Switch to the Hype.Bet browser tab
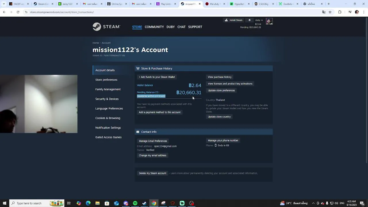Viewport: 368px width, 207px height. 240,4
